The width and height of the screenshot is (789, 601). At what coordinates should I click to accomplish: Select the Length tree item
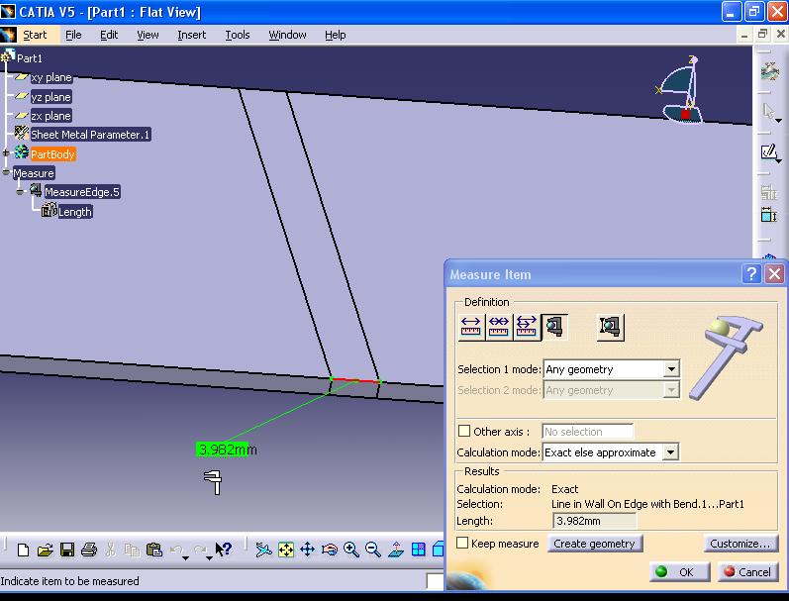tap(74, 212)
